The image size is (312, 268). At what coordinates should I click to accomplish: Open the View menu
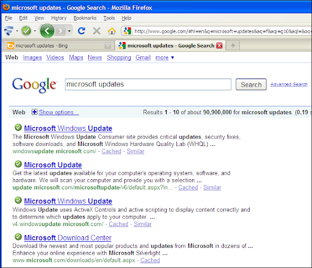click(x=39, y=18)
